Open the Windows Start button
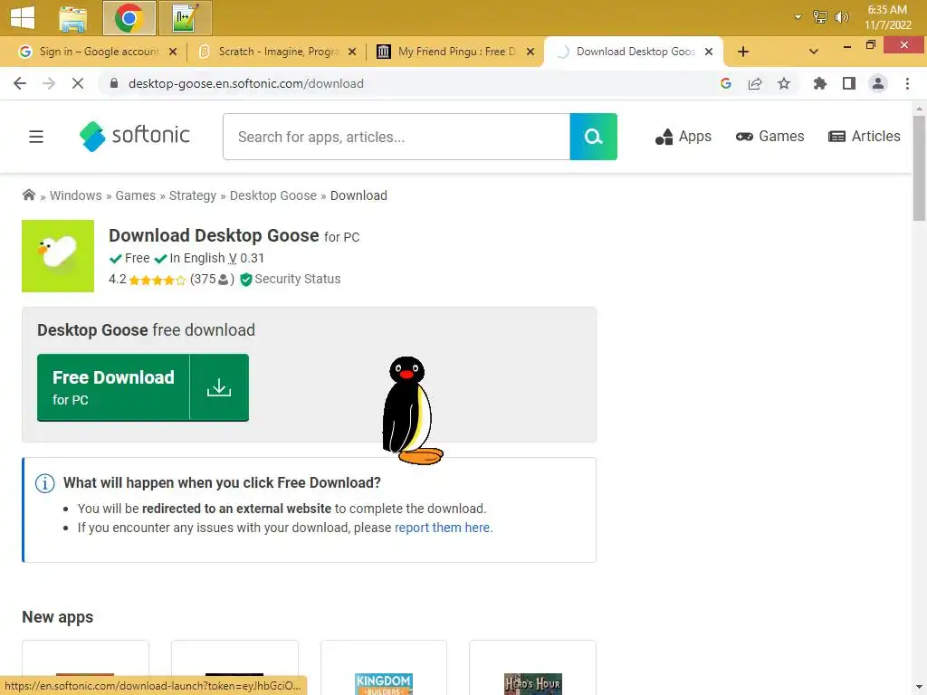The height and width of the screenshot is (695, 927). [x=23, y=17]
